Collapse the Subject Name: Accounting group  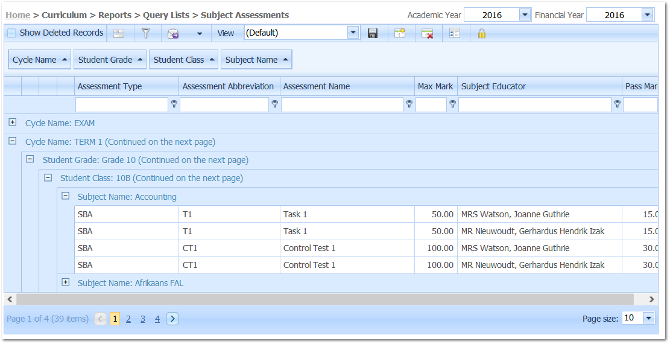point(65,196)
